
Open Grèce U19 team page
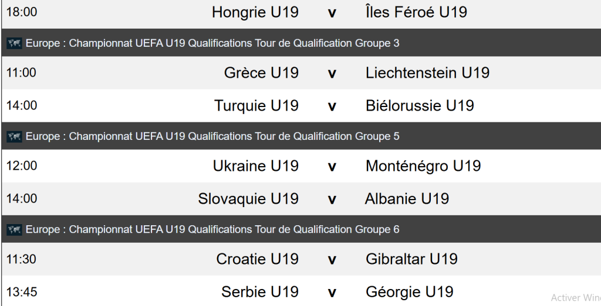[x=261, y=73]
